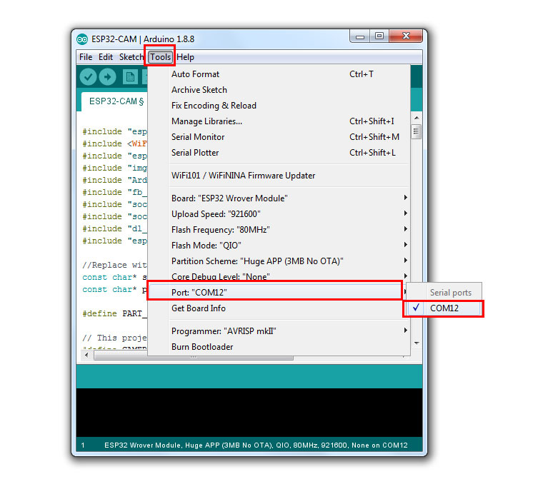543x484 pixels.
Task: Open the Sketch menu
Action: tap(131, 57)
